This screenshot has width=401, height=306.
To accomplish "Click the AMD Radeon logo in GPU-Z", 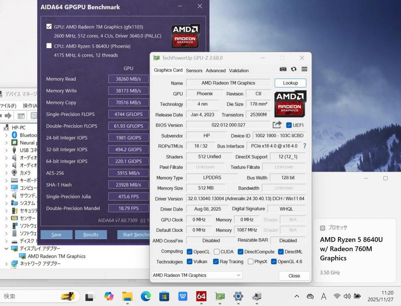I will [290, 104].
